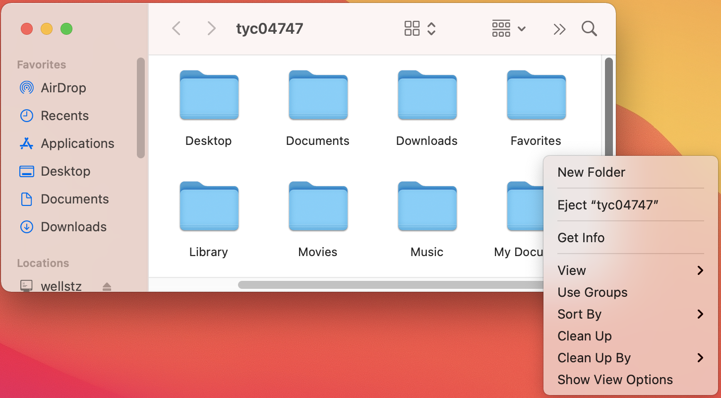This screenshot has width=721, height=398.
Task: Click the search magnifier icon
Action: tap(589, 29)
